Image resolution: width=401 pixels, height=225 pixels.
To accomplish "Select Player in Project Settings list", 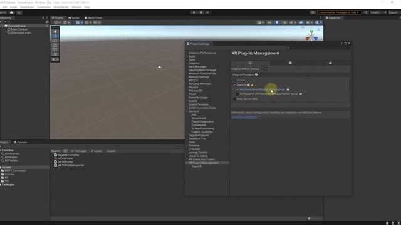I will (192, 94).
